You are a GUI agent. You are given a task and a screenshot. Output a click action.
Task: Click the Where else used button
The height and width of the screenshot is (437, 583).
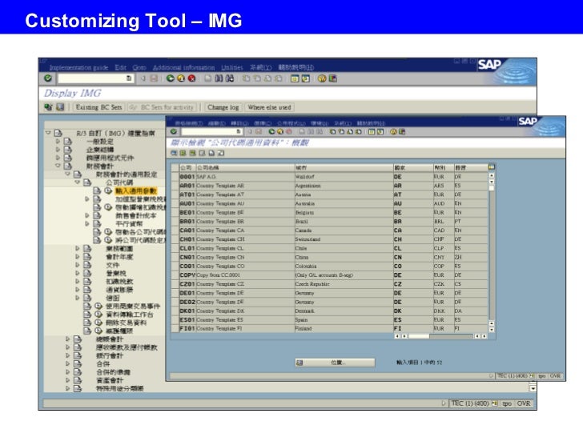tap(269, 107)
